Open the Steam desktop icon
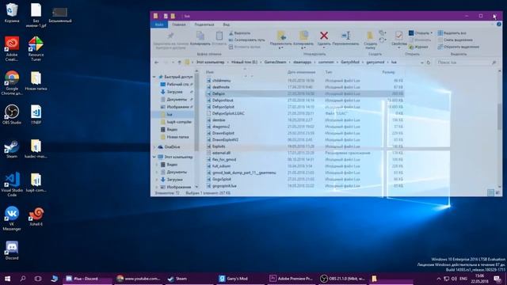The width and height of the screenshot is (507, 285). pyautogui.click(x=12, y=149)
